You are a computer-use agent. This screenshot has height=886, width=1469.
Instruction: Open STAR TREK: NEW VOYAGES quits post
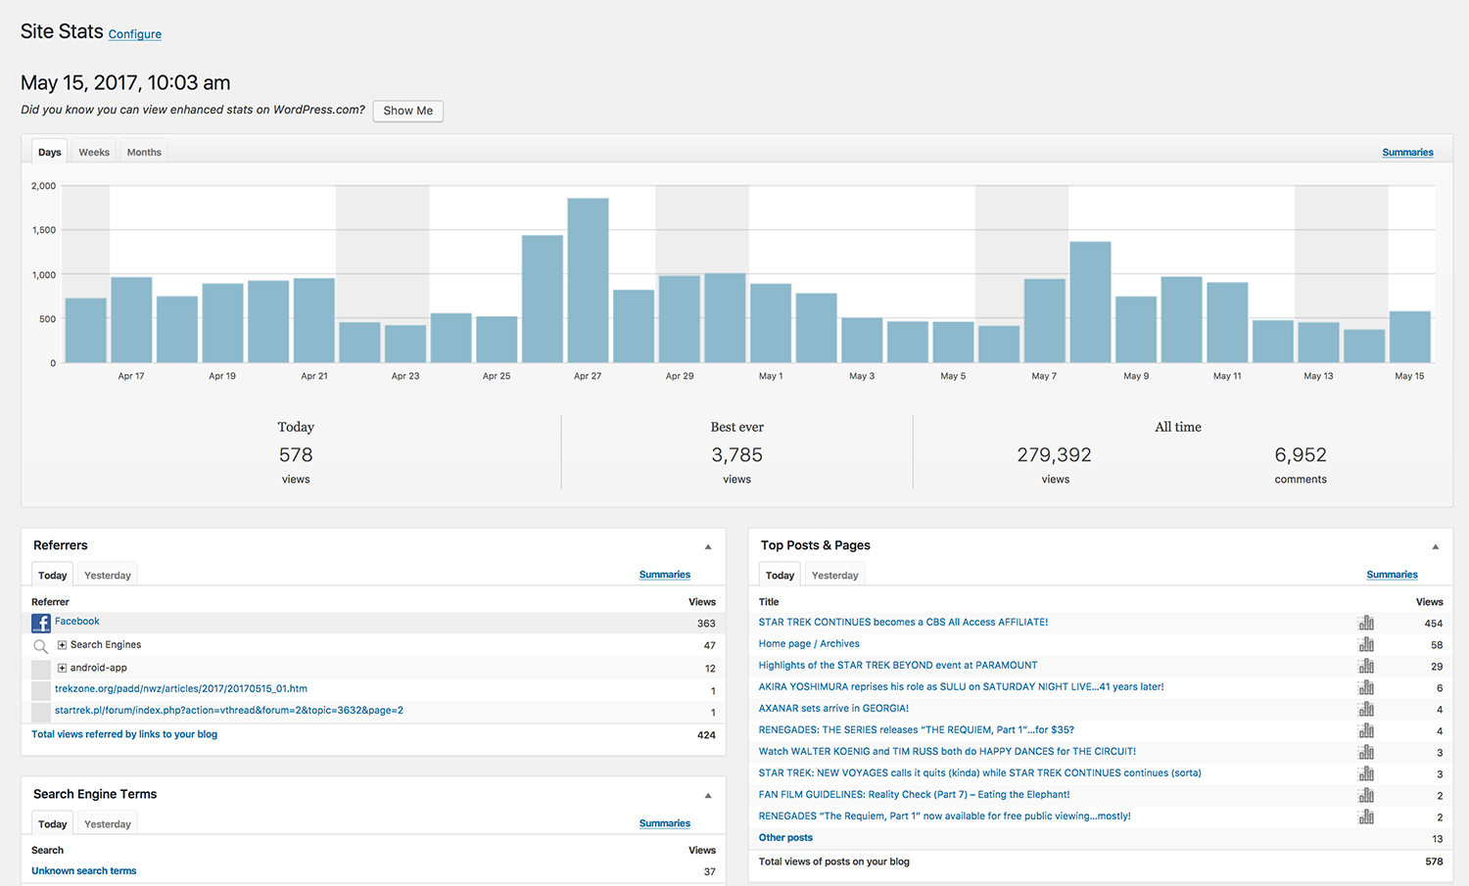980,773
